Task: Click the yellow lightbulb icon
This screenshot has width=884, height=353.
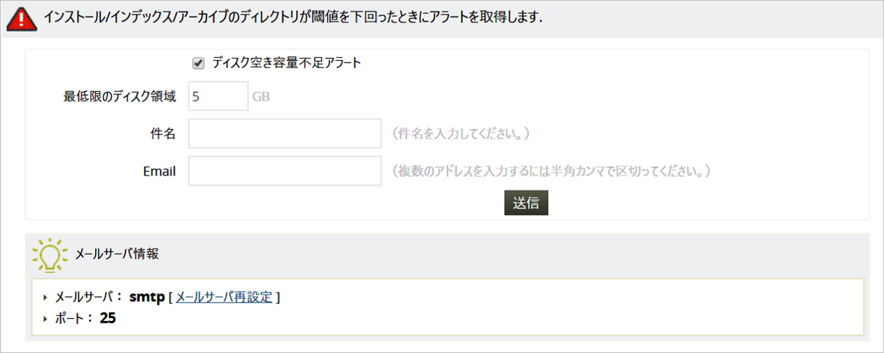Action: (49, 253)
